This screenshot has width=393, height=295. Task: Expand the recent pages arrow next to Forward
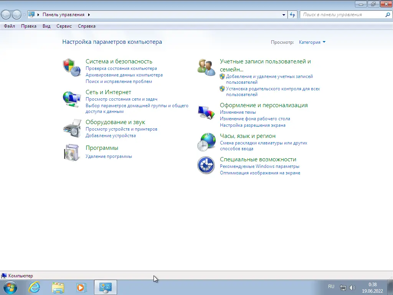[24, 15]
